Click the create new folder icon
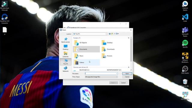Image resolution: width=192 pixels, height=108 pixels. tap(114, 34)
